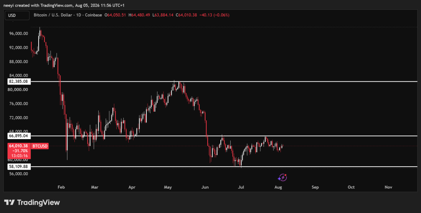Viewport: 421px width, 213px height.
Task: Click the 1D interval label
Action: [79, 15]
